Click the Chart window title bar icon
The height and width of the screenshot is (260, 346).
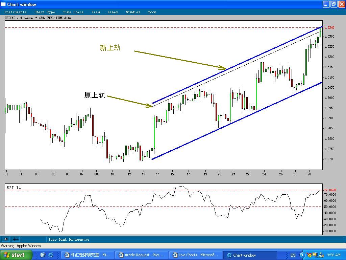(x=3, y=4)
